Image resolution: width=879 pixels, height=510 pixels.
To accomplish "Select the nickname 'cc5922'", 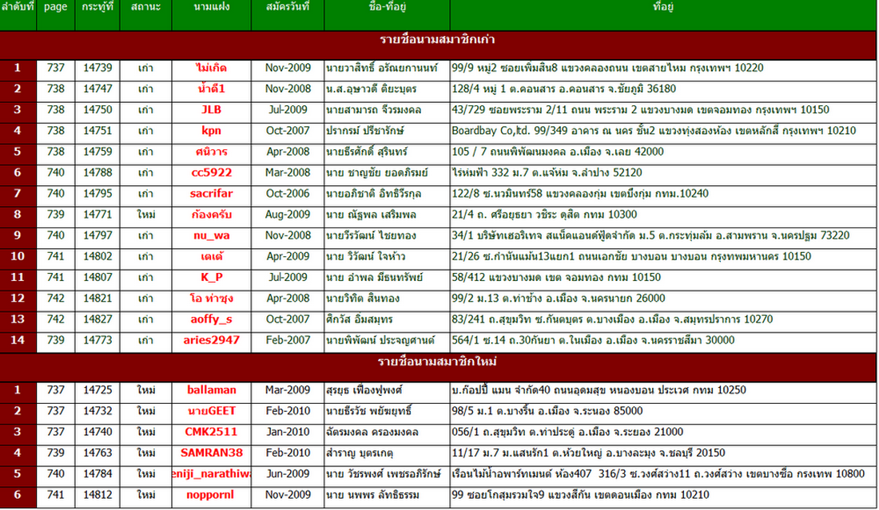I will coord(211,172).
